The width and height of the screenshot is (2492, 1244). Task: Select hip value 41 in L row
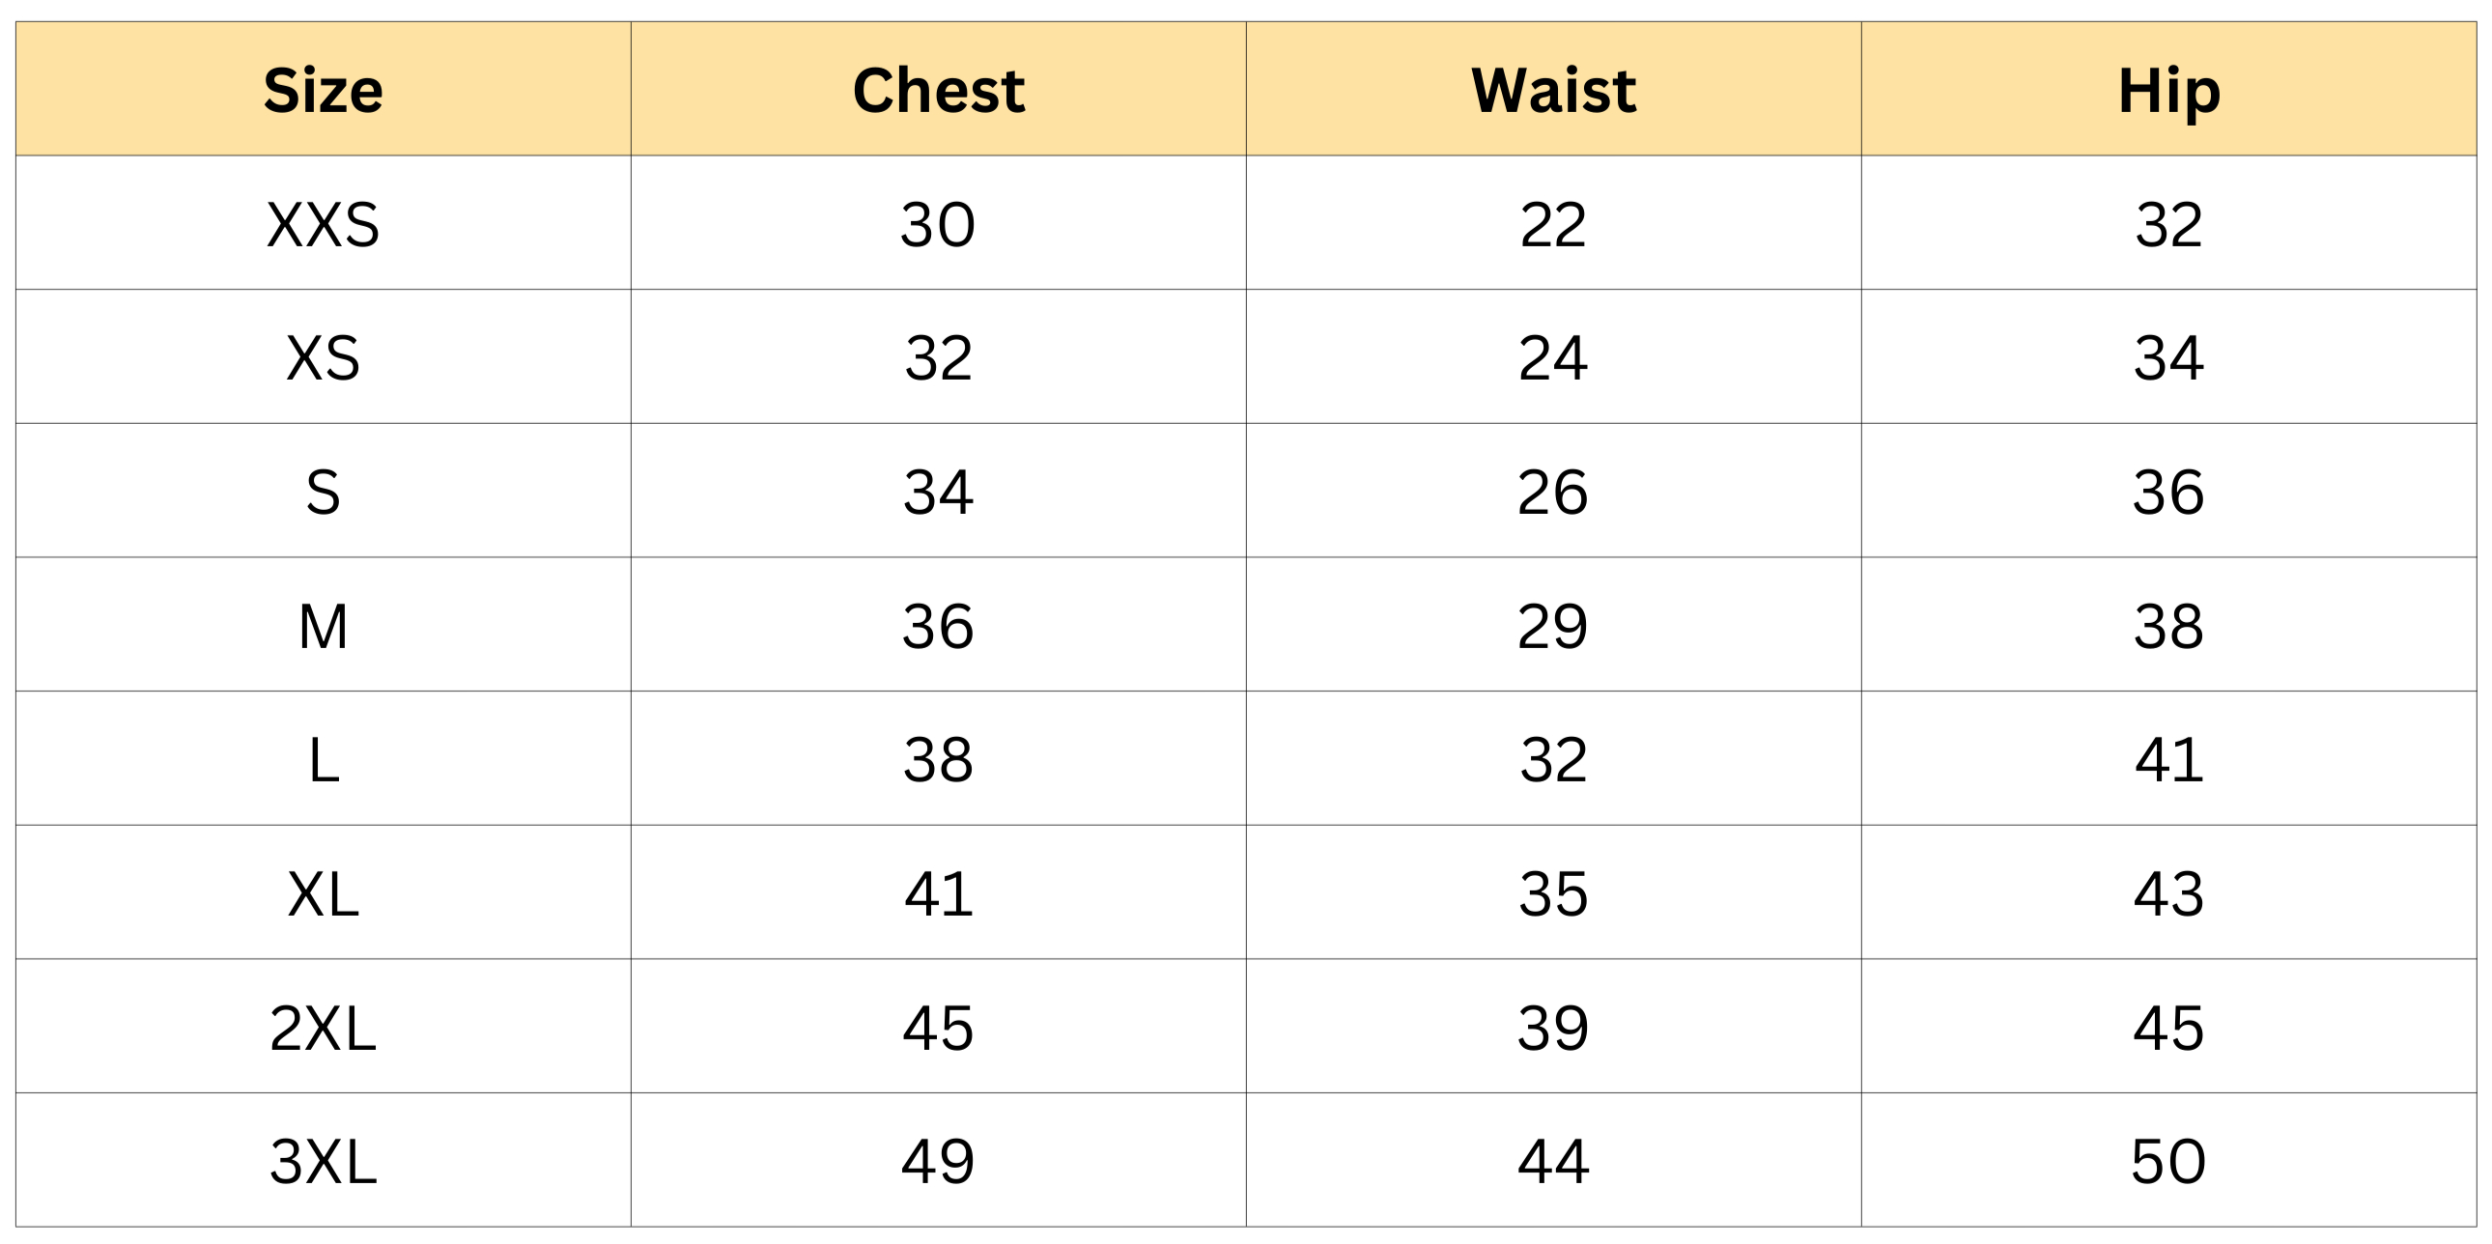2167,759
